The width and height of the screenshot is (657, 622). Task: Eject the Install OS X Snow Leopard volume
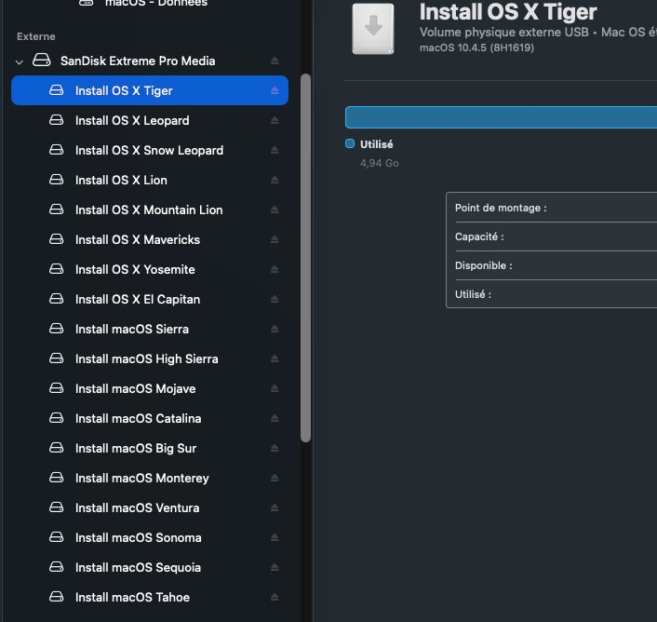pyautogui.click(x=275, y=150)
